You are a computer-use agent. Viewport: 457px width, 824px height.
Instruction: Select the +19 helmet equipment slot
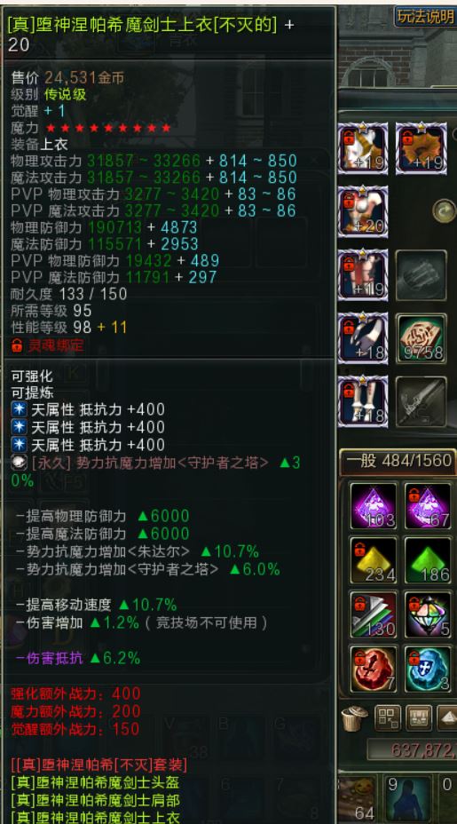[363, 148]
